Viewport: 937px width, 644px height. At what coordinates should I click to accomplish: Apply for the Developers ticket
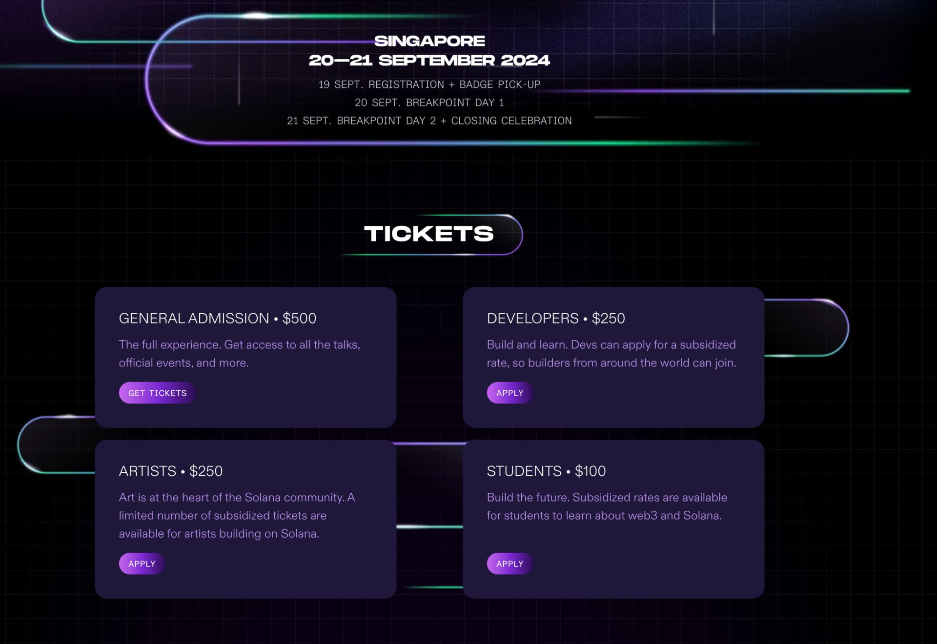pyautogui.click(x=509, y=393)
